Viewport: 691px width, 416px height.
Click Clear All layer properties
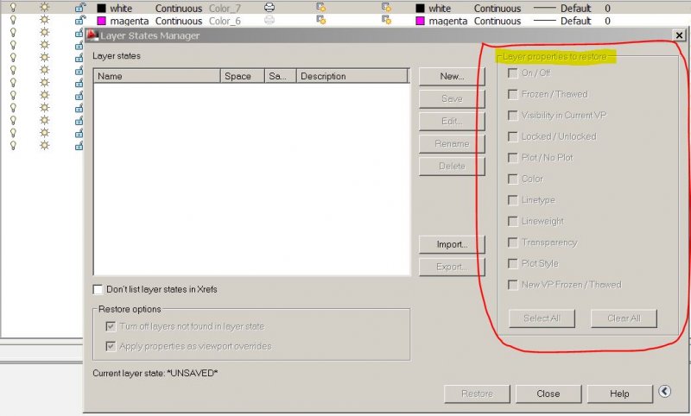[x=624, y=318]
